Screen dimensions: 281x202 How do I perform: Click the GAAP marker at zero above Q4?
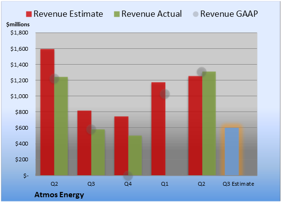128,176
